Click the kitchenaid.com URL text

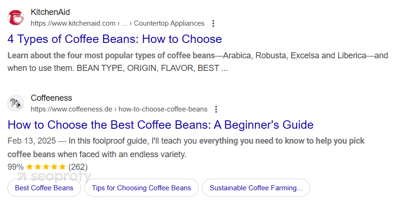point(73,23)
